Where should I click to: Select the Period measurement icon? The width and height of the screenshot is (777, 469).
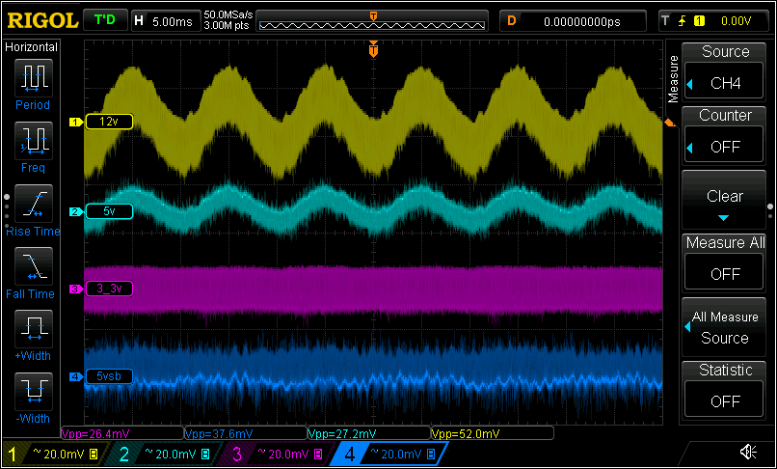pyautogui.click(x=33, y=78)
